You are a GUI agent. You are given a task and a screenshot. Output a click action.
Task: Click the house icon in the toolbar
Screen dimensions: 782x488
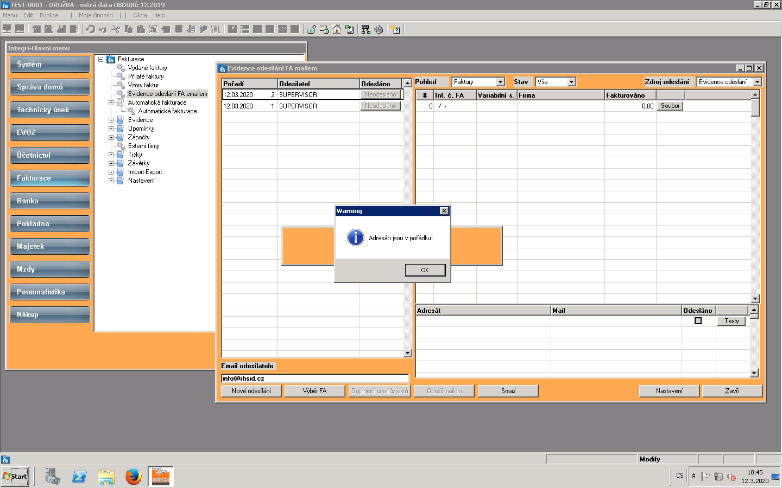click(337, 29)
